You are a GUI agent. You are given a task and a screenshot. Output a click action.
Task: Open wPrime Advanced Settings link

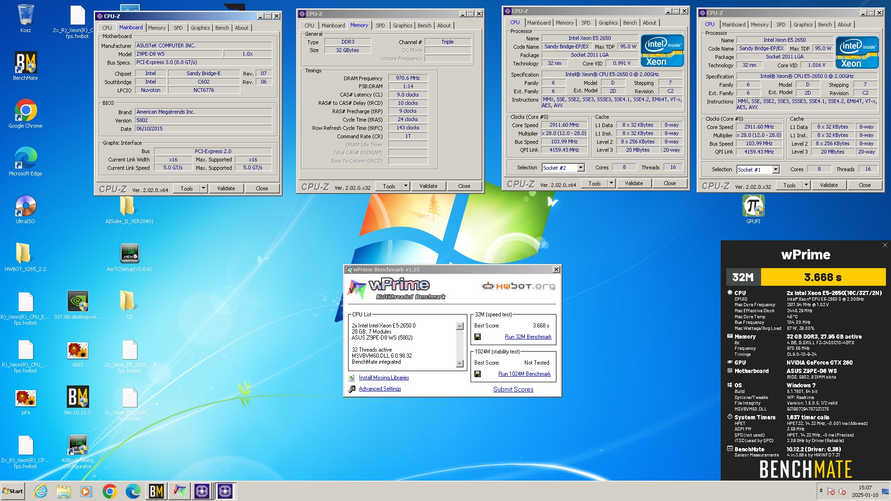point(380,389)
